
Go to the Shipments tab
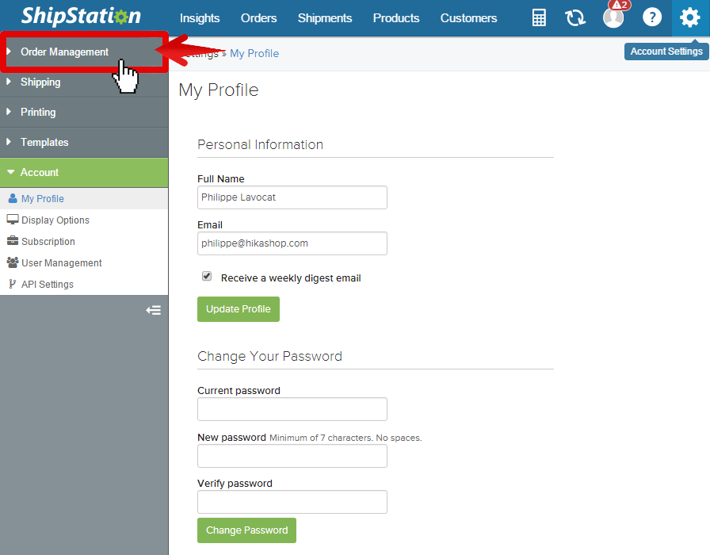coord(325,18)
